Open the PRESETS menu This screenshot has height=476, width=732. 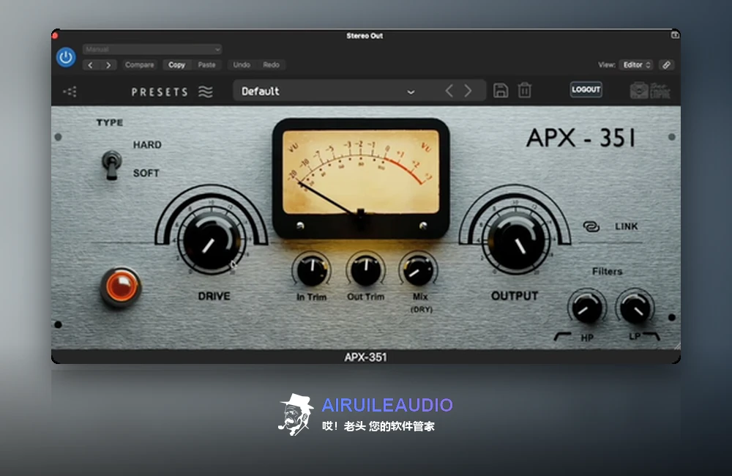coord(160,92)
